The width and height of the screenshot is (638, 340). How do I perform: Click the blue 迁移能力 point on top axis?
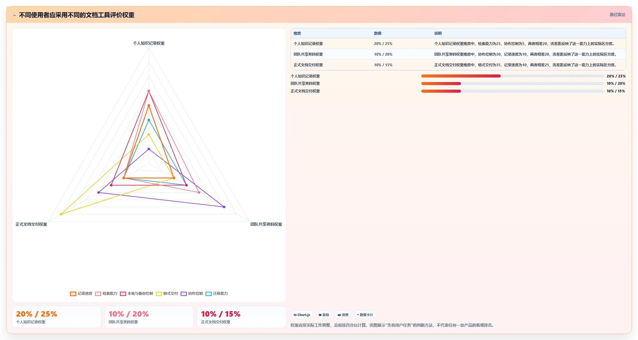pos(149,120)
